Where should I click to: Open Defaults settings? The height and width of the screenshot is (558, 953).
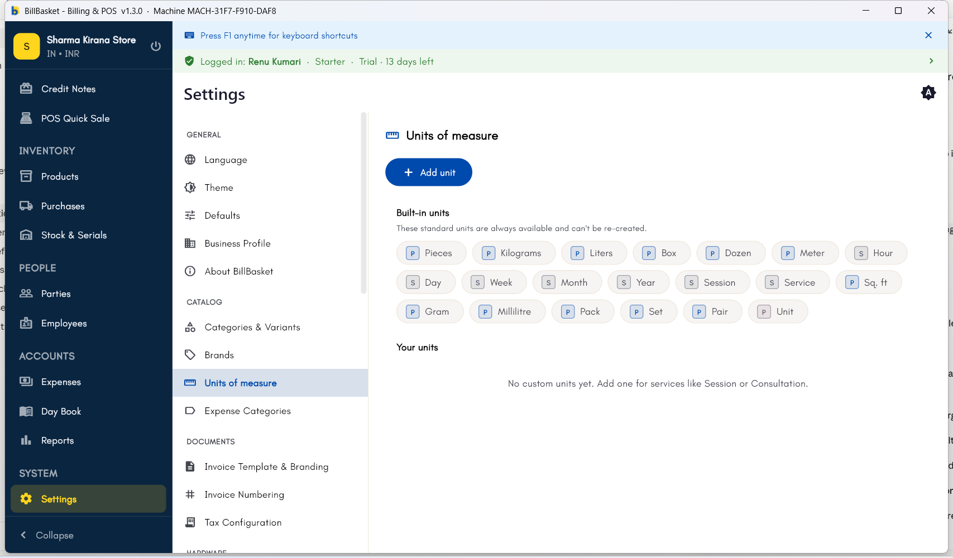(270, 215)
